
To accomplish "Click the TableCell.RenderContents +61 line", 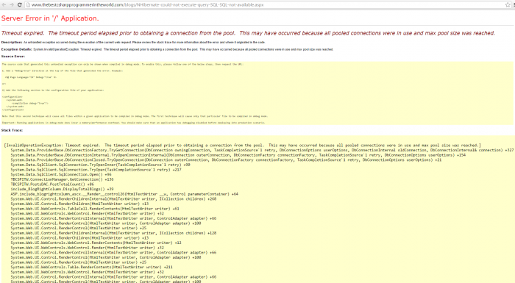I will point(95,209).
